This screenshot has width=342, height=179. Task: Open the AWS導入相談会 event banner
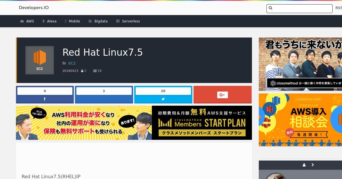pyautogui.click(x=300, y=120)
